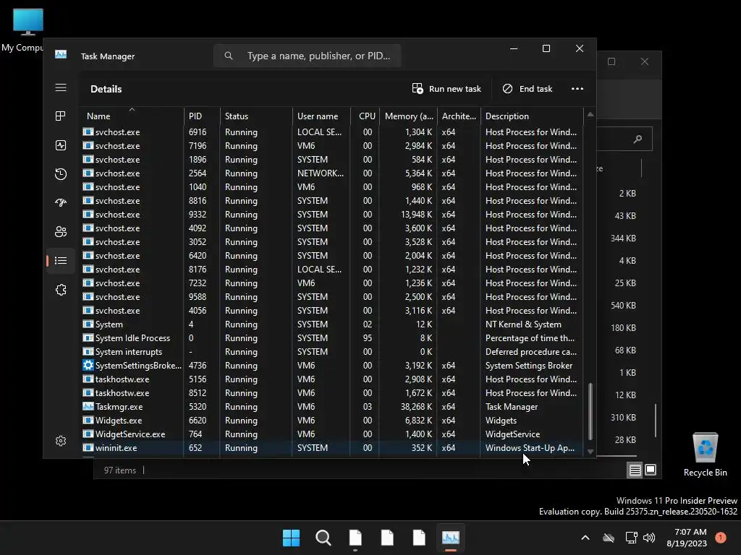Click the scroll down arrow of process list
Image resolution: width=741 pixels, height=555 pixels.
(x=590, y=452)
